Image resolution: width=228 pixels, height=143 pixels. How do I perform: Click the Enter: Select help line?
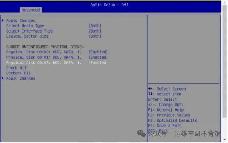[162, 99]
